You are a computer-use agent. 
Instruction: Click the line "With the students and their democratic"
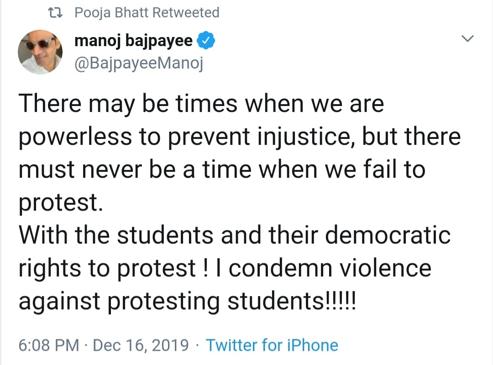tap(234, 235)
